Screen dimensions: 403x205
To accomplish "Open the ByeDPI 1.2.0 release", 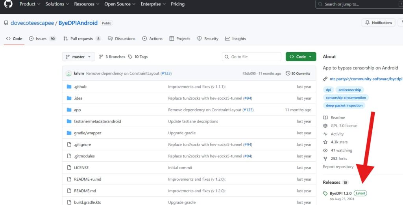I will pyautogui.click(x=340, y=194).
